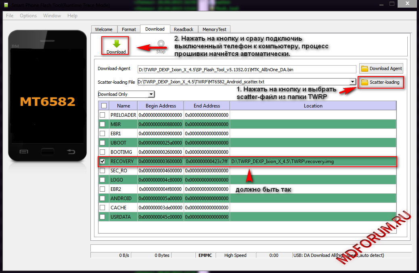
Task: Click the Scatter-loading folder button
Action: 381,82
